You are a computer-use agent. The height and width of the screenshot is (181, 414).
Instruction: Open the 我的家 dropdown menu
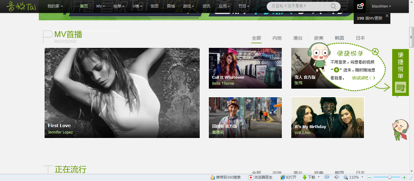pyautogui.click(x=55, y=6)
